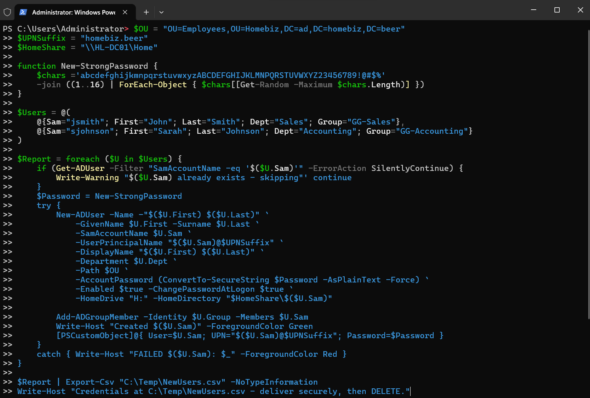This screenshot has width=590, height=398.
Task: Click the "function" keyword
Action: coord(37,66)
